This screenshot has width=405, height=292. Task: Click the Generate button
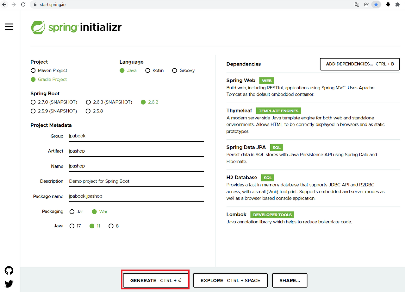coord(155,280)
